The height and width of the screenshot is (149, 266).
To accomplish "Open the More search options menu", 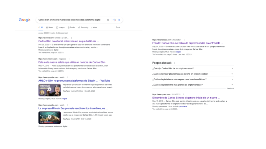I will [94, 27].
